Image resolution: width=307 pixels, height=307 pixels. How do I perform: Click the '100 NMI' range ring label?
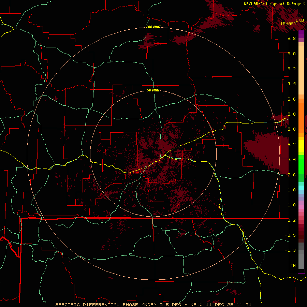tap(153, 27)
